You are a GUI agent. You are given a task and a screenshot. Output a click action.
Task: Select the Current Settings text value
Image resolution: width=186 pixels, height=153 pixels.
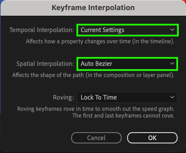coord(103,30)
